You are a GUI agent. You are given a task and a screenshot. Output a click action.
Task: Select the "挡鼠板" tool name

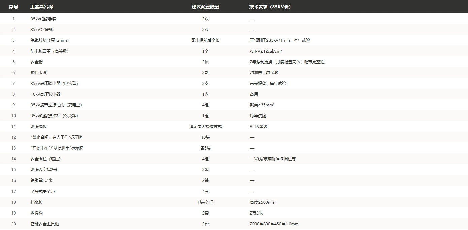click(x=37, y=202)
